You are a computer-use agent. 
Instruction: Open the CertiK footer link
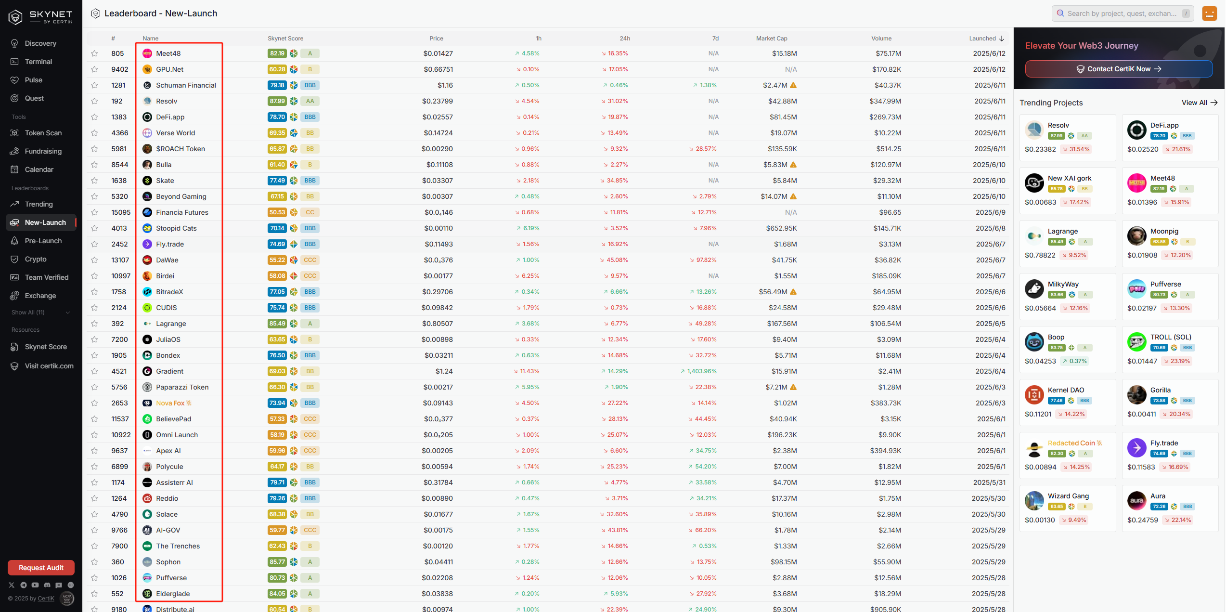[46, 599]
